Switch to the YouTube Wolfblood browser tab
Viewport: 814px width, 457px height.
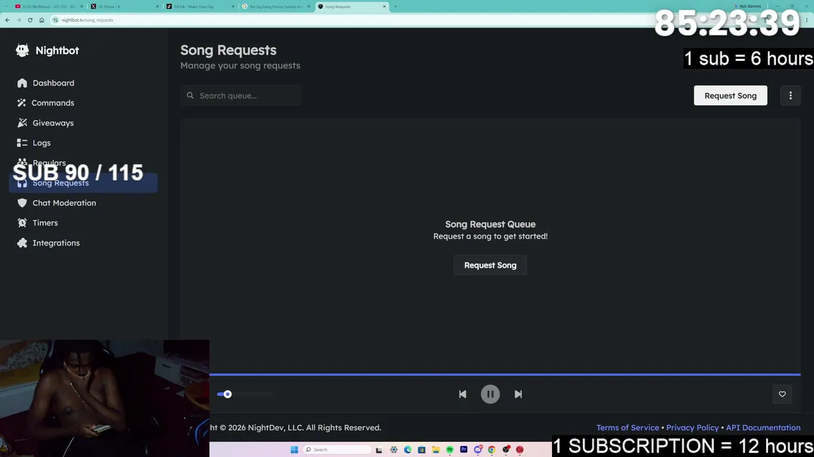click(48, 6)
